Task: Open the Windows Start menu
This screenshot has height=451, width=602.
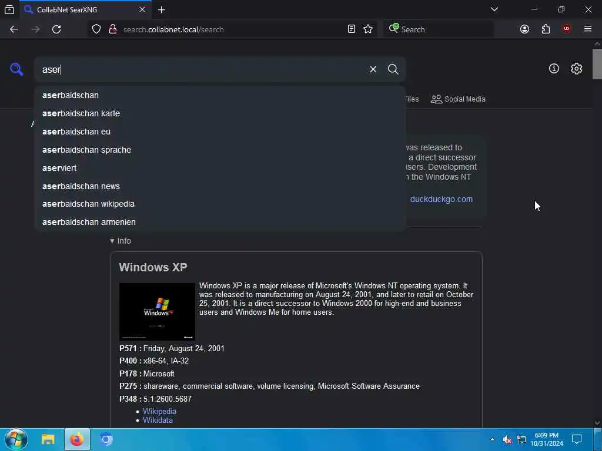Action: coord(16,439)
